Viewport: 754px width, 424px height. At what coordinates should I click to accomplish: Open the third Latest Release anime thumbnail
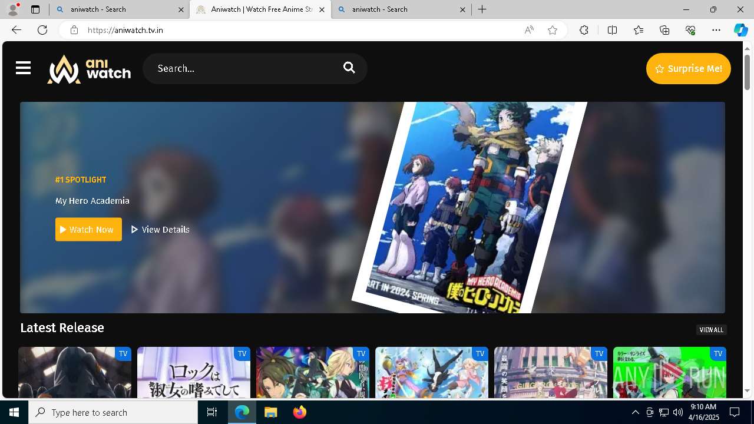point(313,372)
